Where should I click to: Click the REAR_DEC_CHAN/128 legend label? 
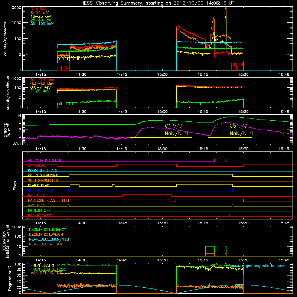tap(49, 239)
